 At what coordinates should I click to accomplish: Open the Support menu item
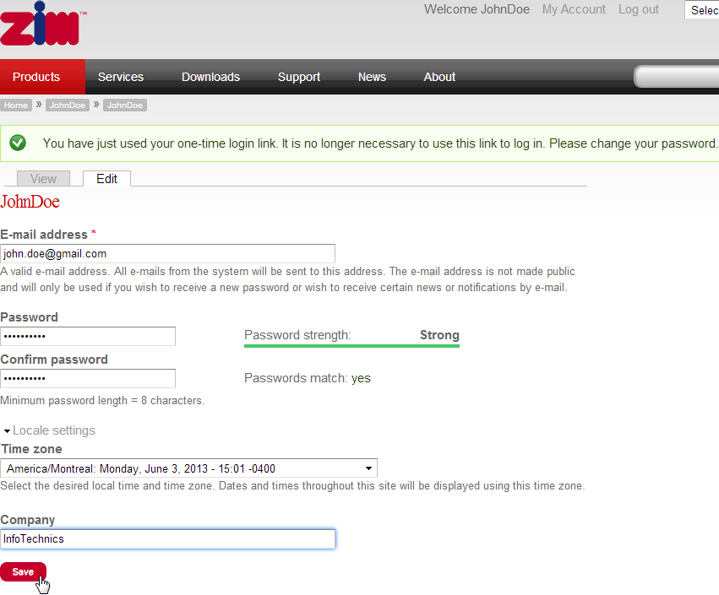(x=299, y=77)
